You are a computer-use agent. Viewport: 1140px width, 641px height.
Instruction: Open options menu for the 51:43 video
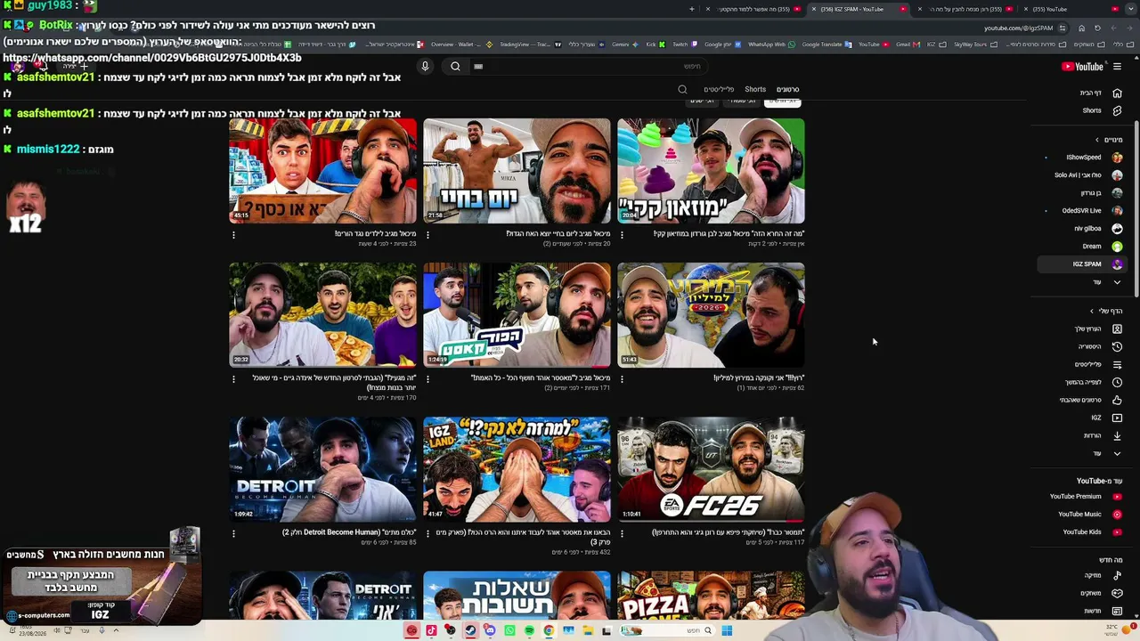[x=622, y=379]
